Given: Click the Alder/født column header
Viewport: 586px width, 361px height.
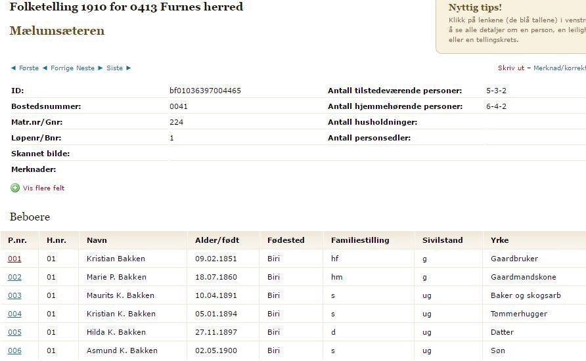Looking at the screenshot, I should click(217, 240).
